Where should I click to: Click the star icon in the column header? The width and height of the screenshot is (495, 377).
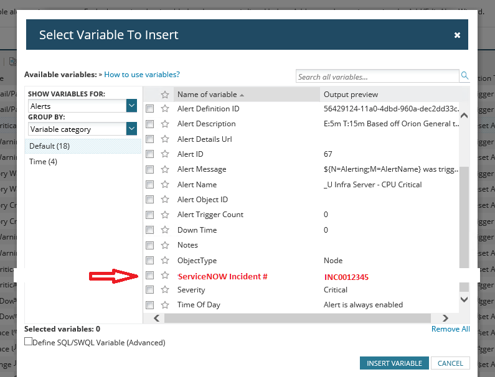165,95
